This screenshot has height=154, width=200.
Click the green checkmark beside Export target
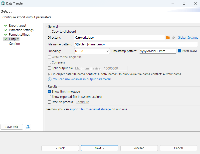point(6,26)
